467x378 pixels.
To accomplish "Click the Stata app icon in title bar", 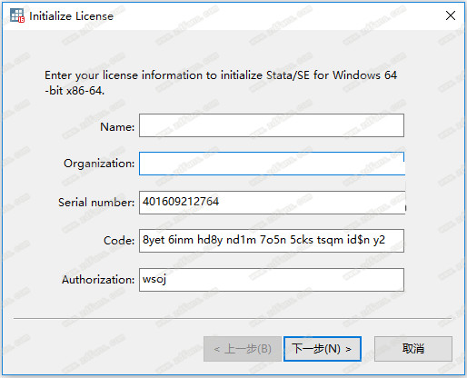I will coord(17,15).
